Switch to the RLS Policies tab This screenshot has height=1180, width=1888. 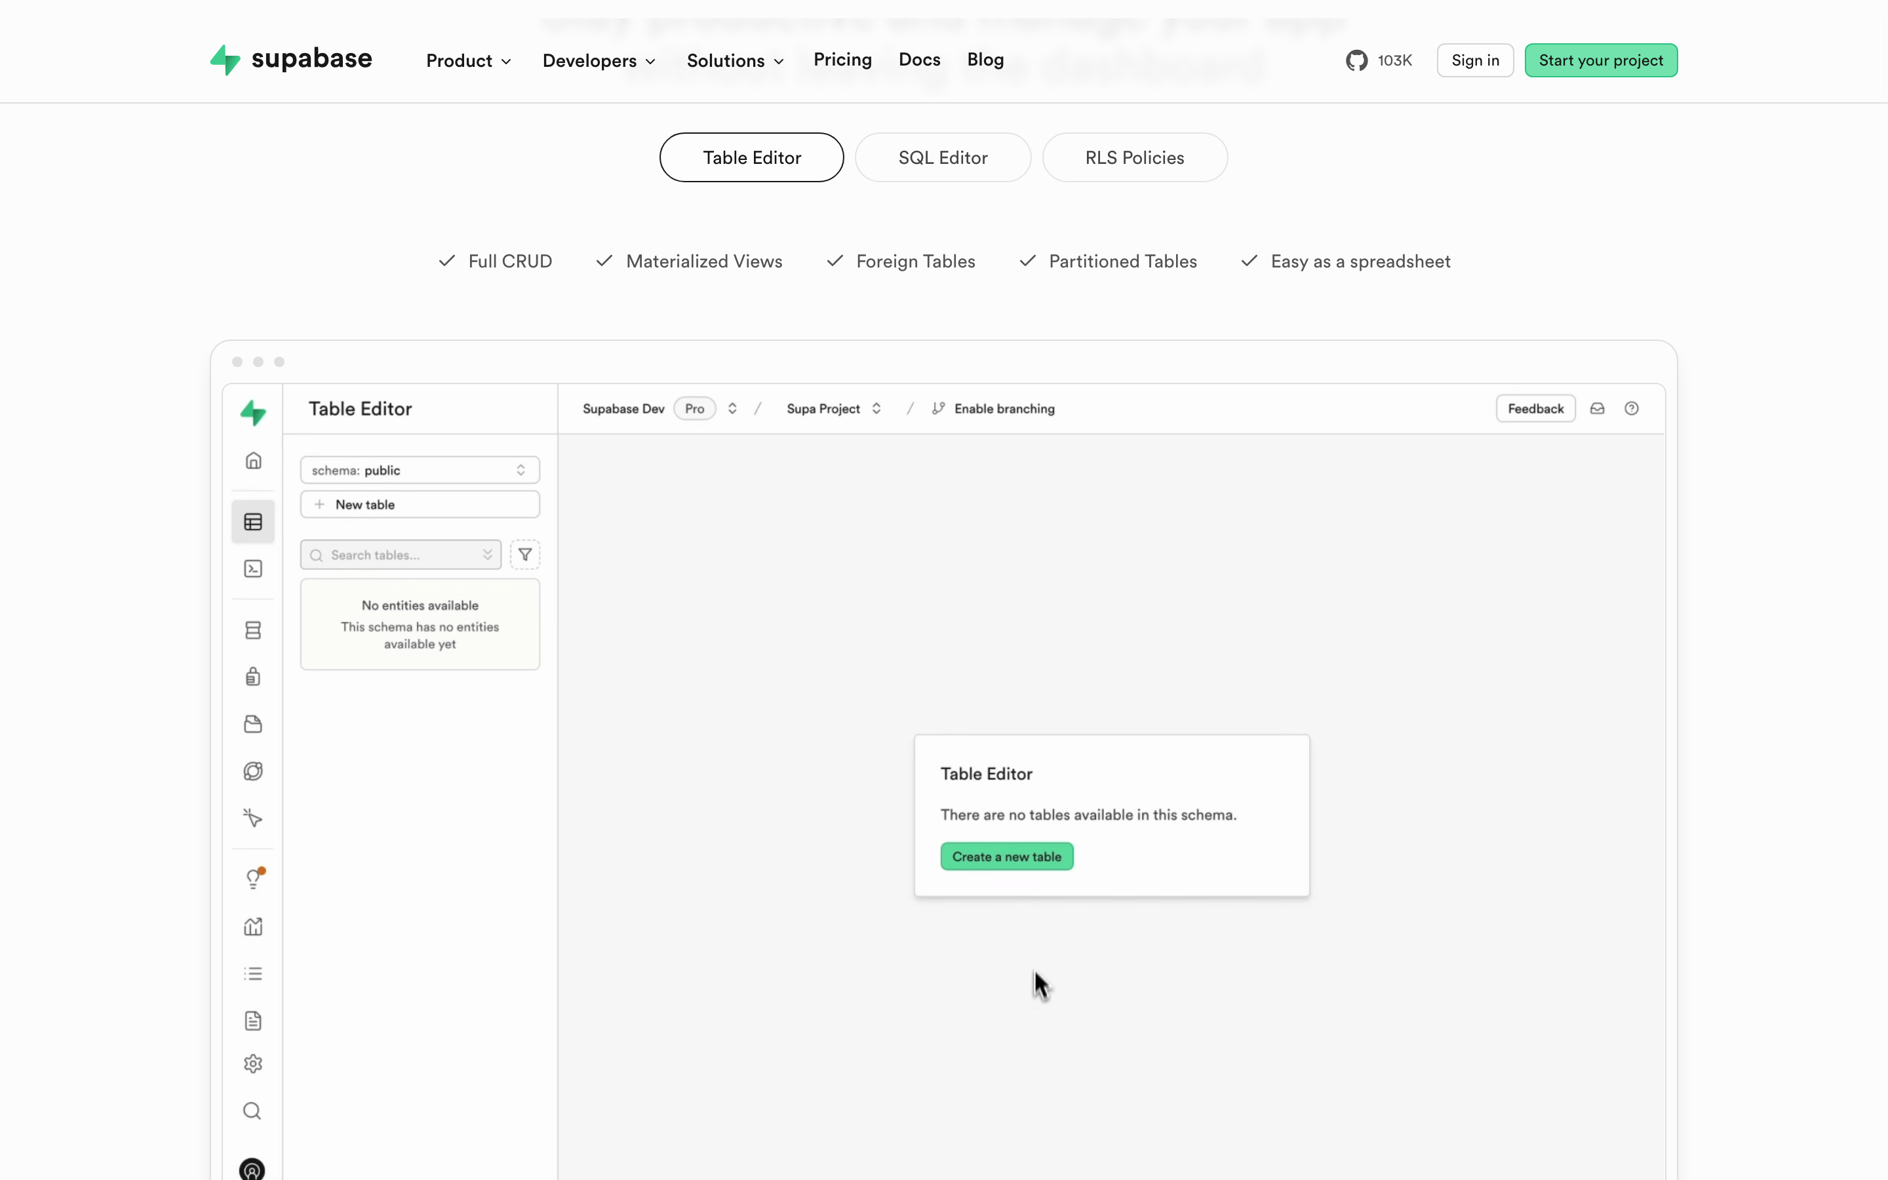click(x=1134, y=157)
